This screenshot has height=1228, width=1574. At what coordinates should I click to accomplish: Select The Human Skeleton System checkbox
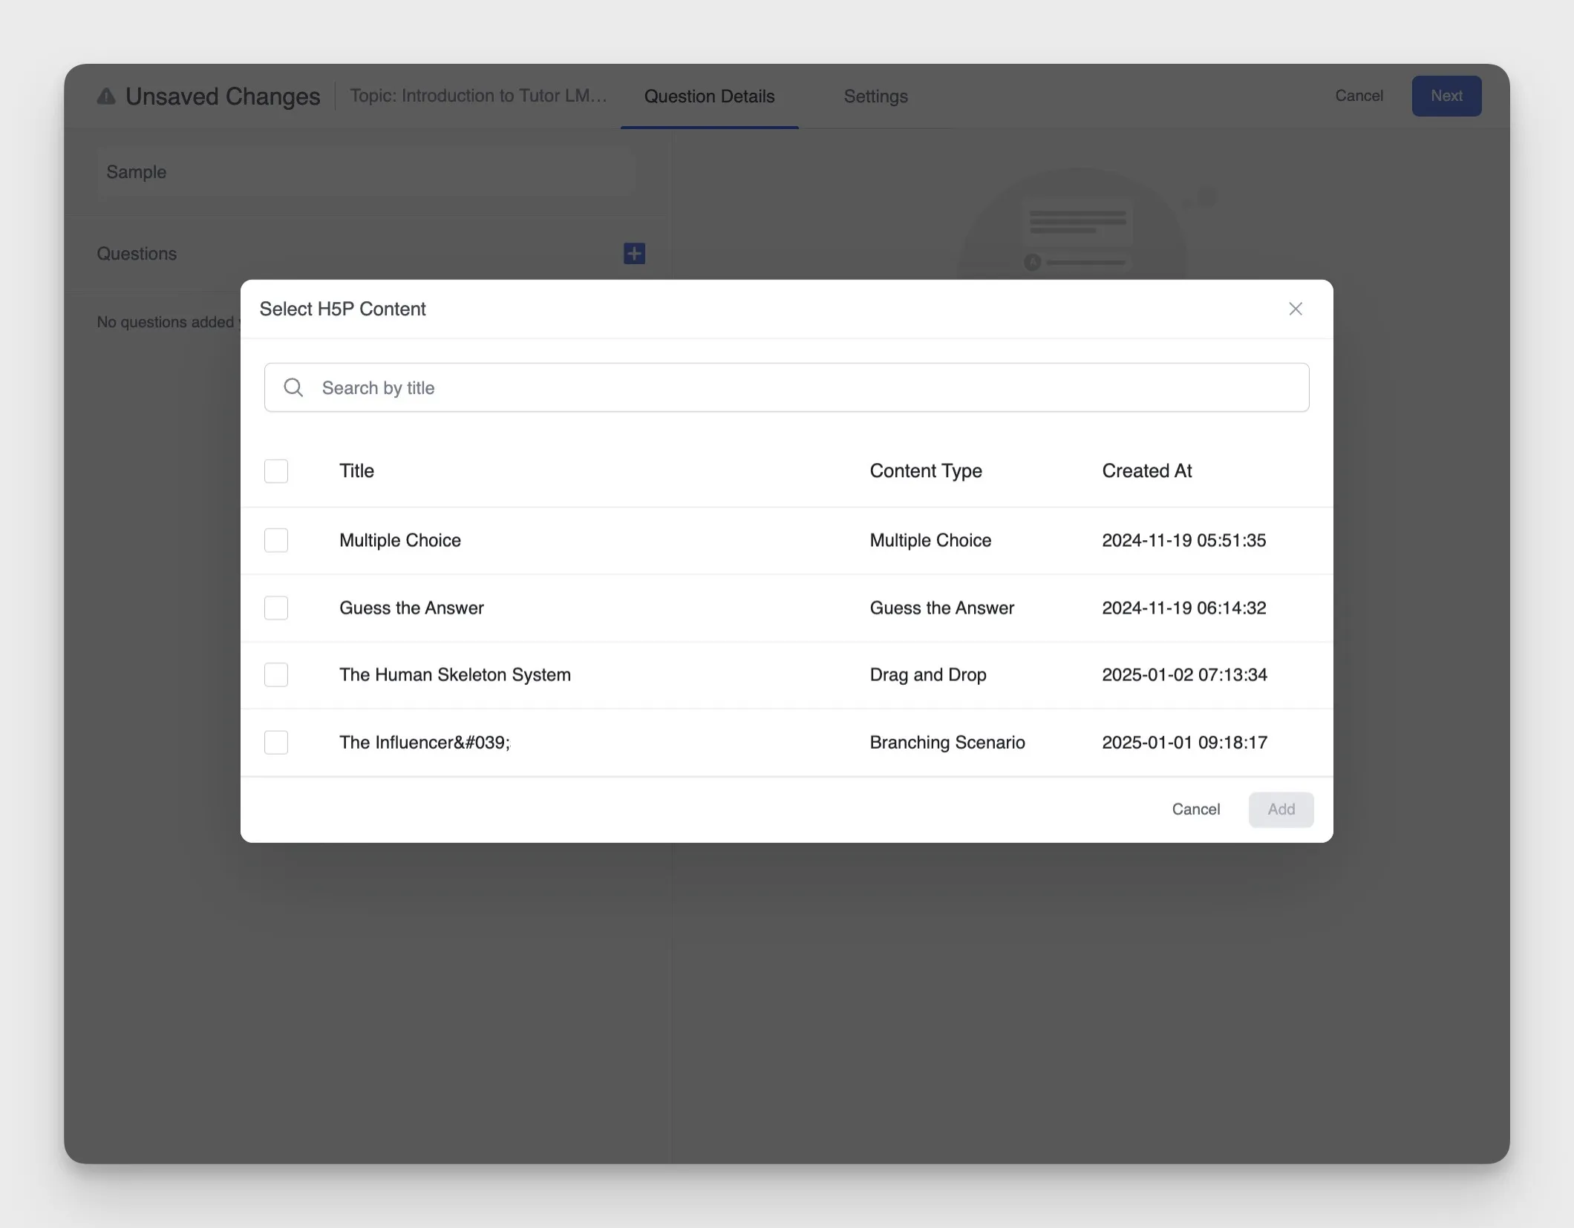click(276, 674)
